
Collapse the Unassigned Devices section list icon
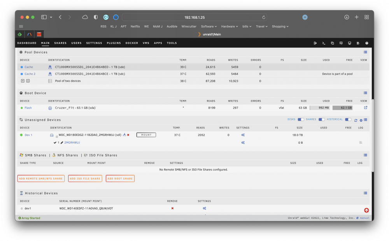coord(365,120)
